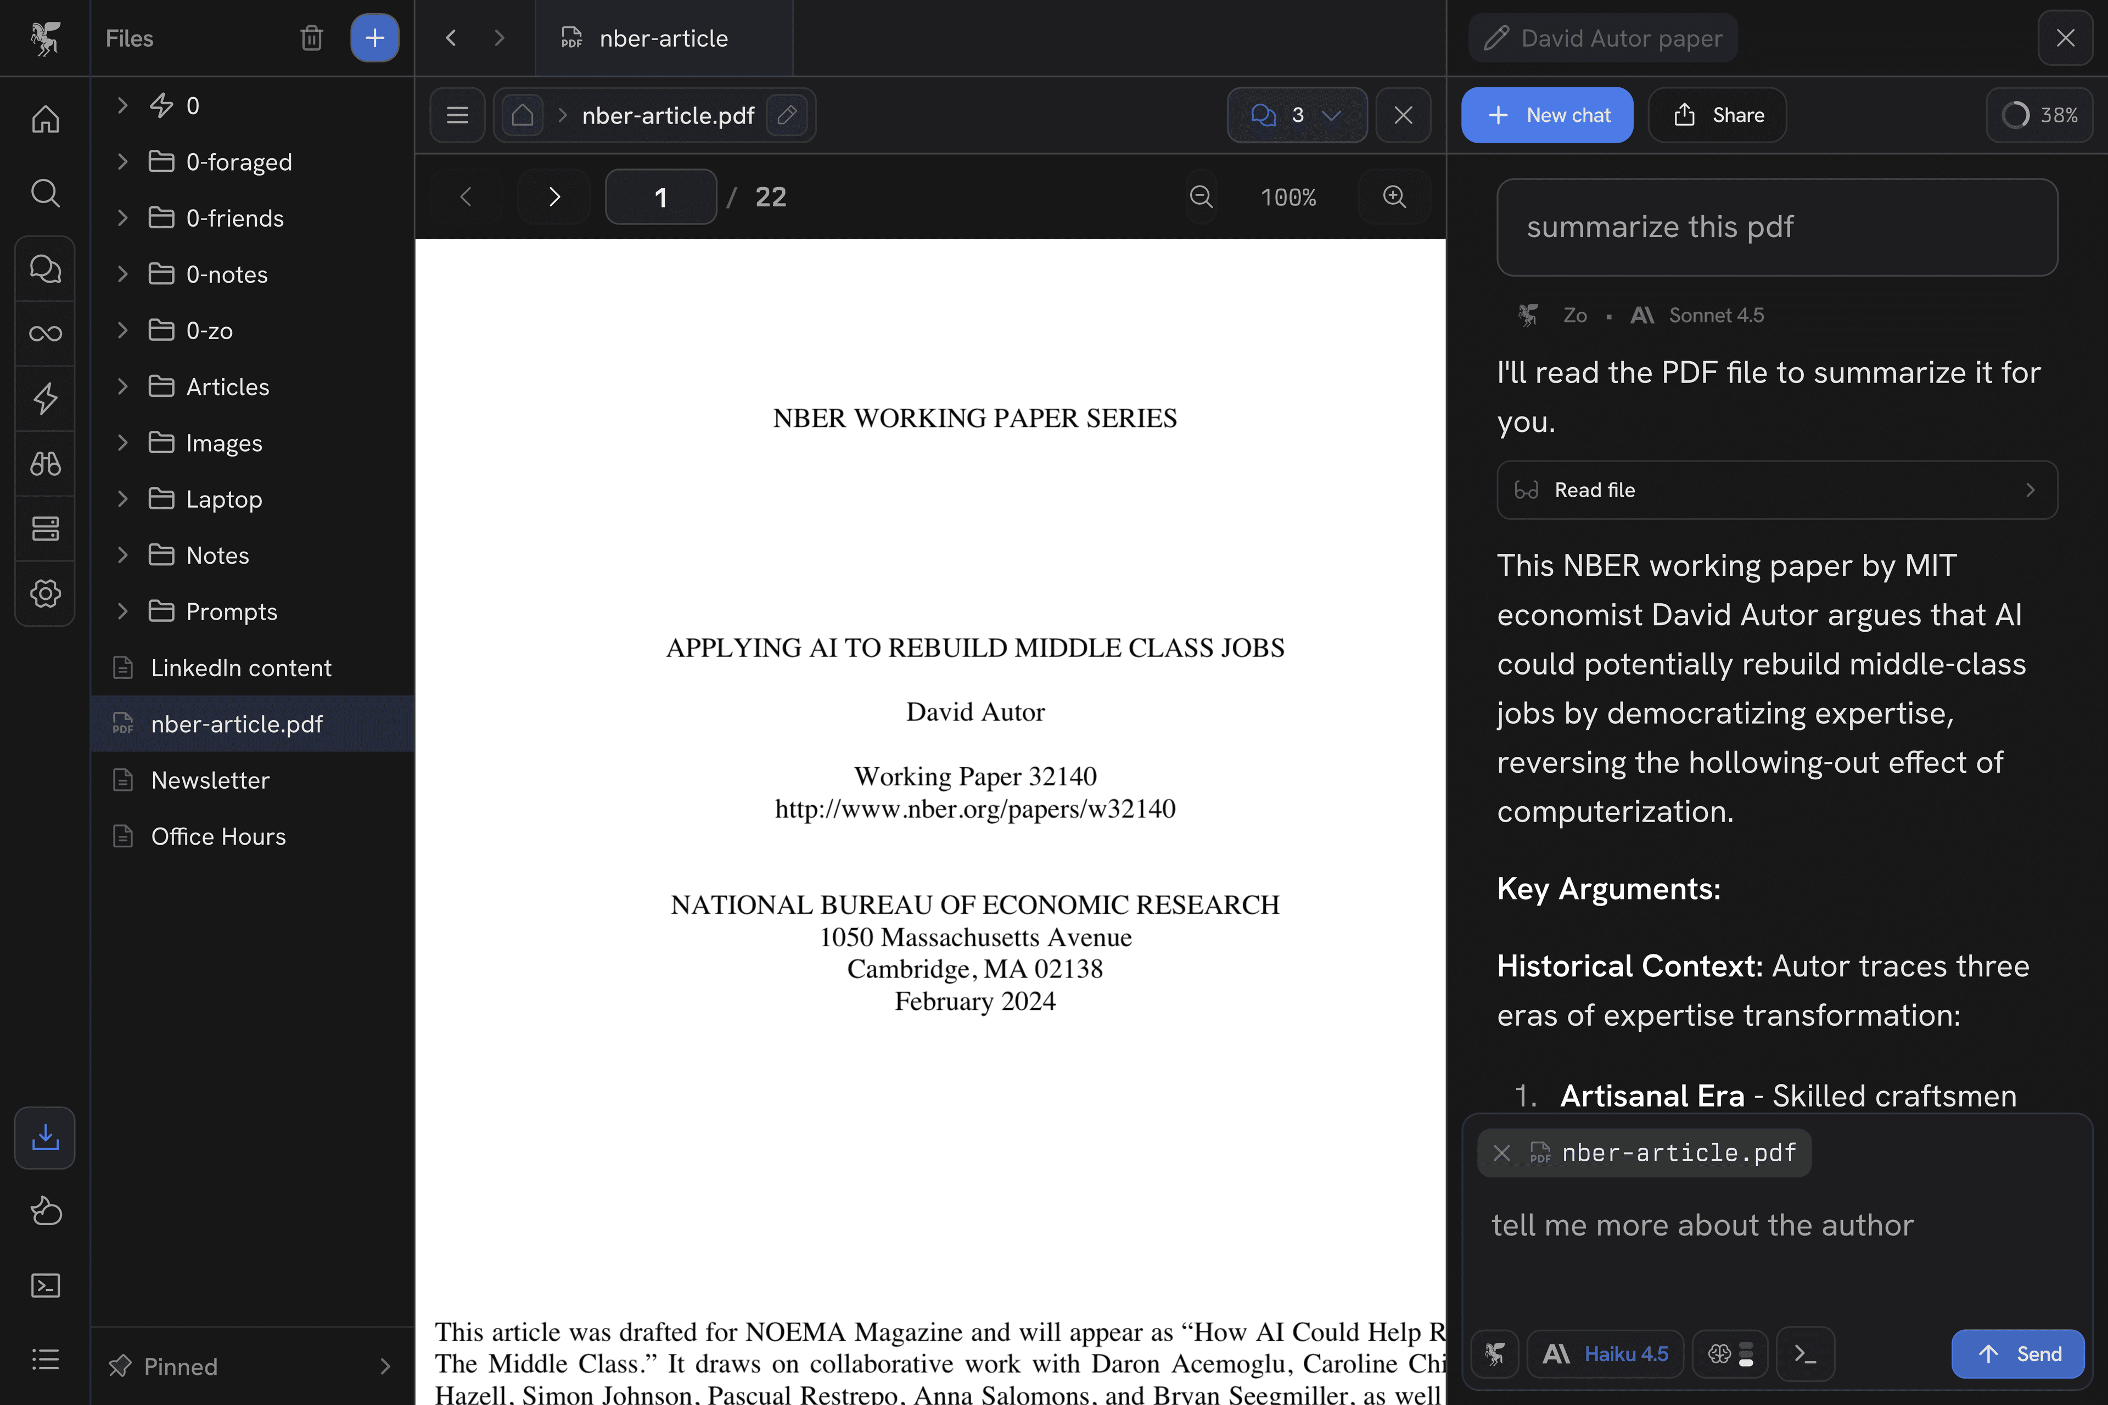Screen dimensions: 2108x1405
Task: Switch to the nber-article tab
Action: (x=663, y=38)
